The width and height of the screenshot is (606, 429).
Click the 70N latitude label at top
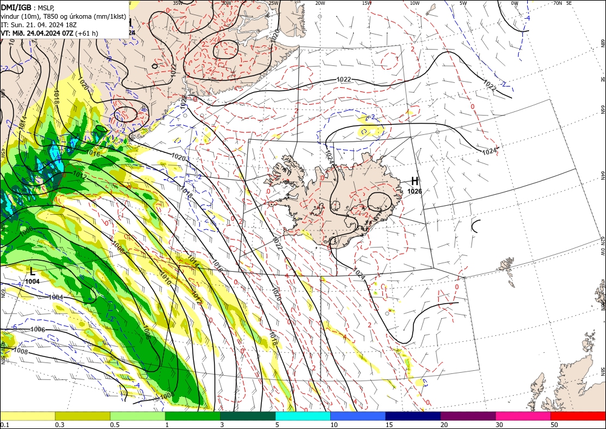(x=558, y=3)
